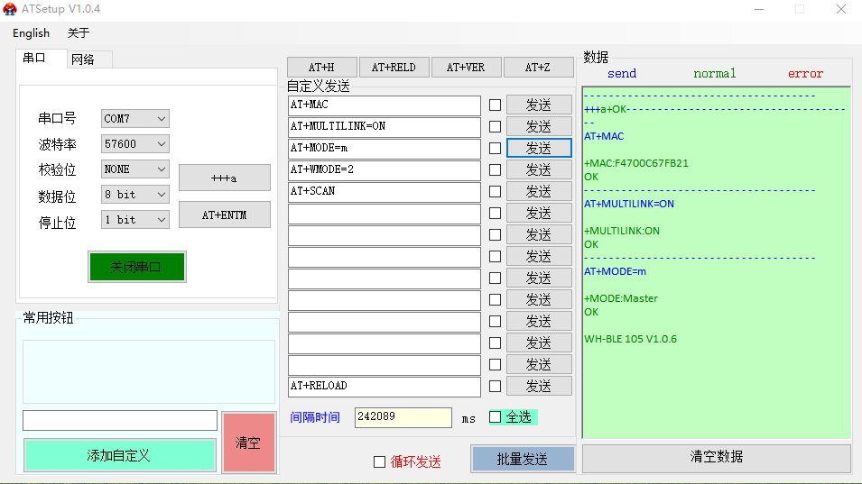The height and width of the screenshot is (484, 862).
Task: Expand the 波特率 57600 dropdown
Action: pyautogui.click(x=134, y=144)
